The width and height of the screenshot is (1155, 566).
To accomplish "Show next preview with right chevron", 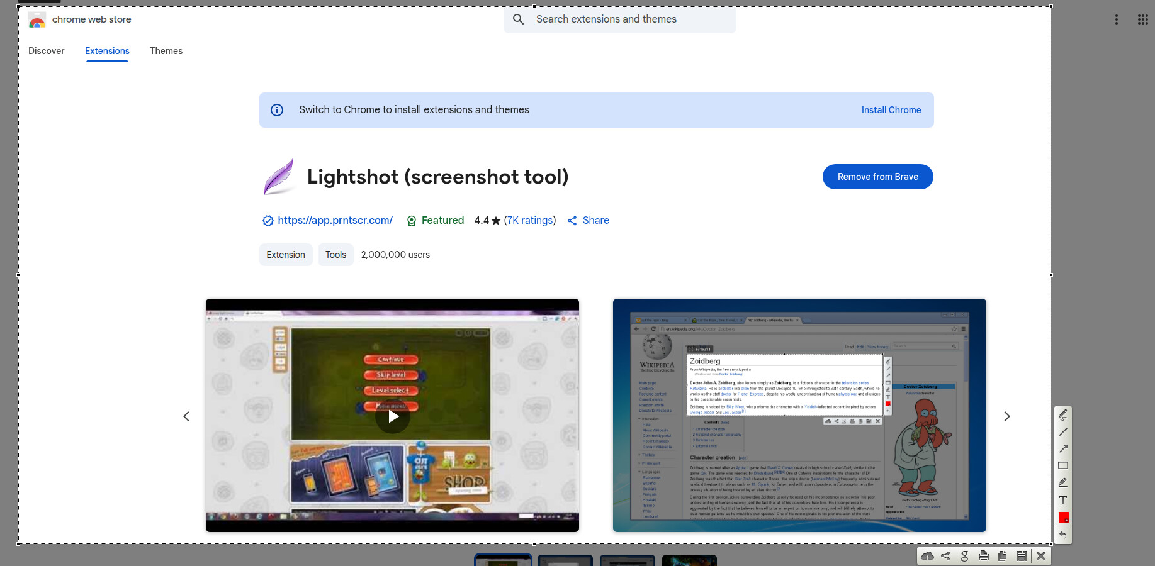I will (x=1006, y=416).
